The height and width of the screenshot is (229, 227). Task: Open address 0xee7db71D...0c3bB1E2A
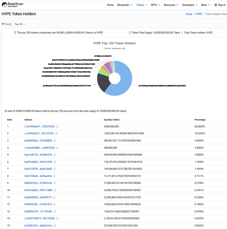pos(38,155)
